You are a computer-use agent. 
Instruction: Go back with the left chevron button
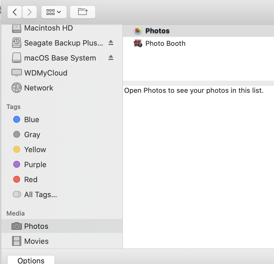coord(15,12)
